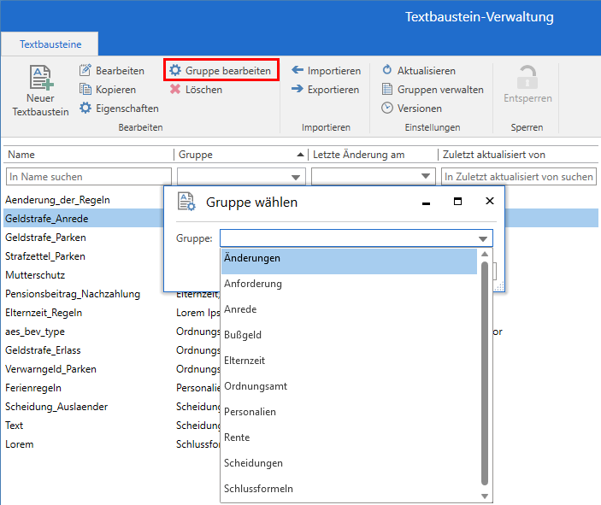
Task: Click the In Name suchen field
Action: point(88,177)
